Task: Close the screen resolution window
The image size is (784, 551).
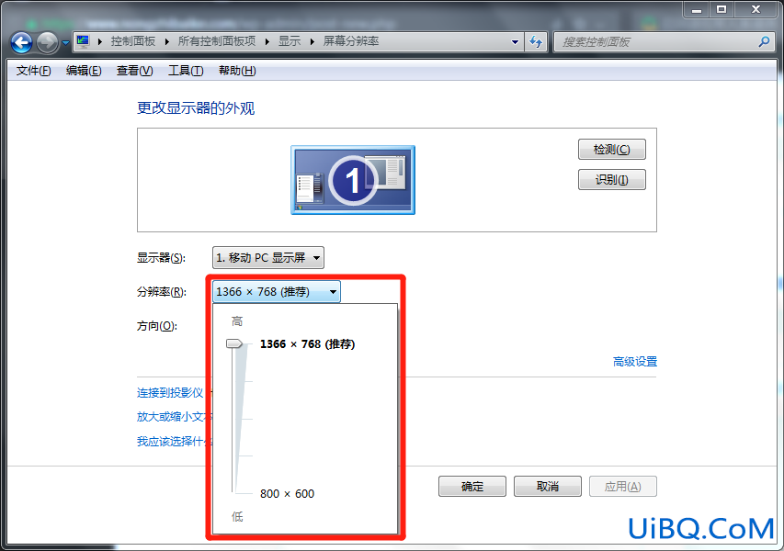Action: coord(756,10)
